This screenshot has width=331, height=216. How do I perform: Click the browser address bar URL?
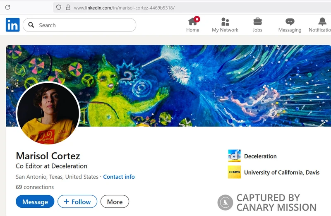point(124,8)
